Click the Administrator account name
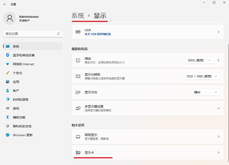The height and width of the screenshot is (165, 229). (29, 17)
